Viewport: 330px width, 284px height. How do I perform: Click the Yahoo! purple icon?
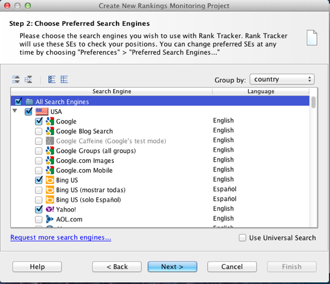click(x=50, y=209)
